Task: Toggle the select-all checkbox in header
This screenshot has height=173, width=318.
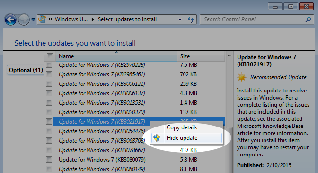Action: (50, 56)
